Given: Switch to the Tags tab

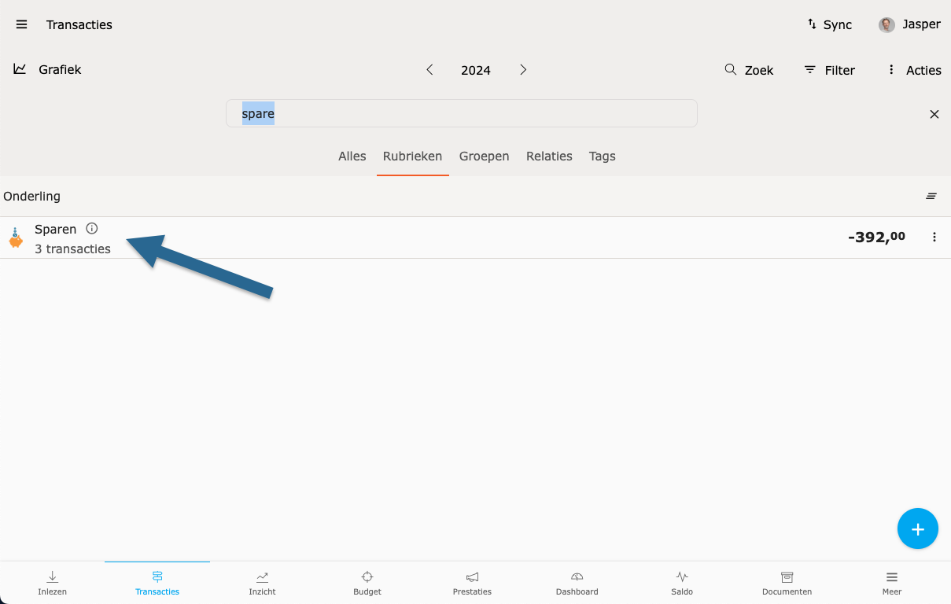Looking at the screenshot, I should (x=603, y=156).
